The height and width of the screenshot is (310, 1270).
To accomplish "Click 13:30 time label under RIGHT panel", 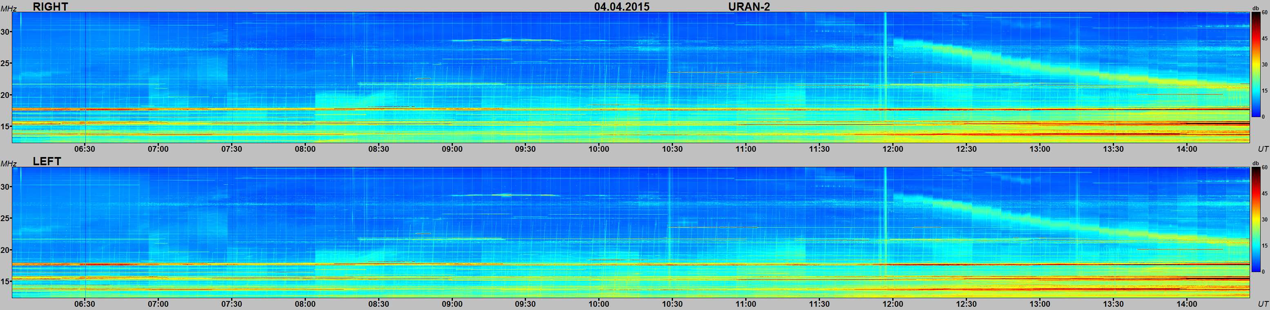I will pos(1113,149).
